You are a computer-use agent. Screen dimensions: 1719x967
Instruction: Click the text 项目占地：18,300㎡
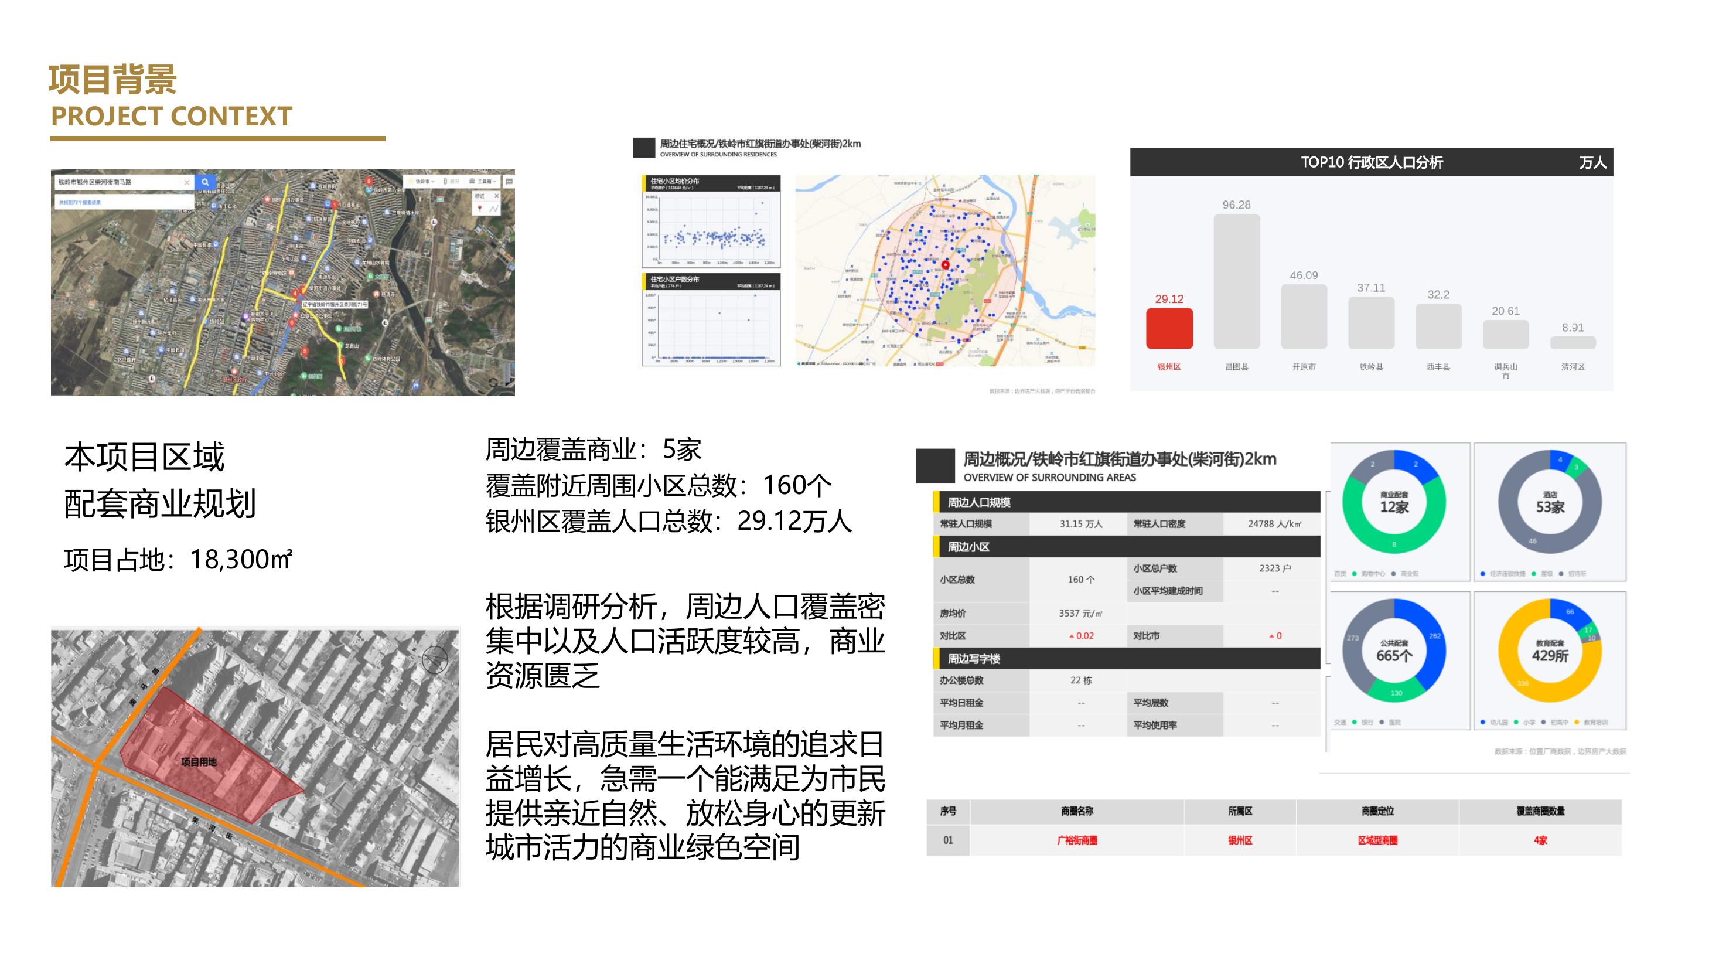coord(178,560)
